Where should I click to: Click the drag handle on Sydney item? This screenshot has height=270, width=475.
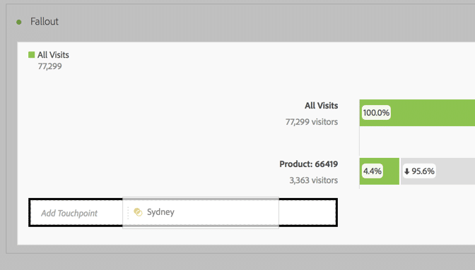point(128,213)
